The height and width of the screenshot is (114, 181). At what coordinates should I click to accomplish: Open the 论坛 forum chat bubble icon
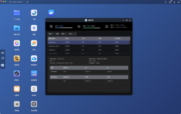point(34,43)
